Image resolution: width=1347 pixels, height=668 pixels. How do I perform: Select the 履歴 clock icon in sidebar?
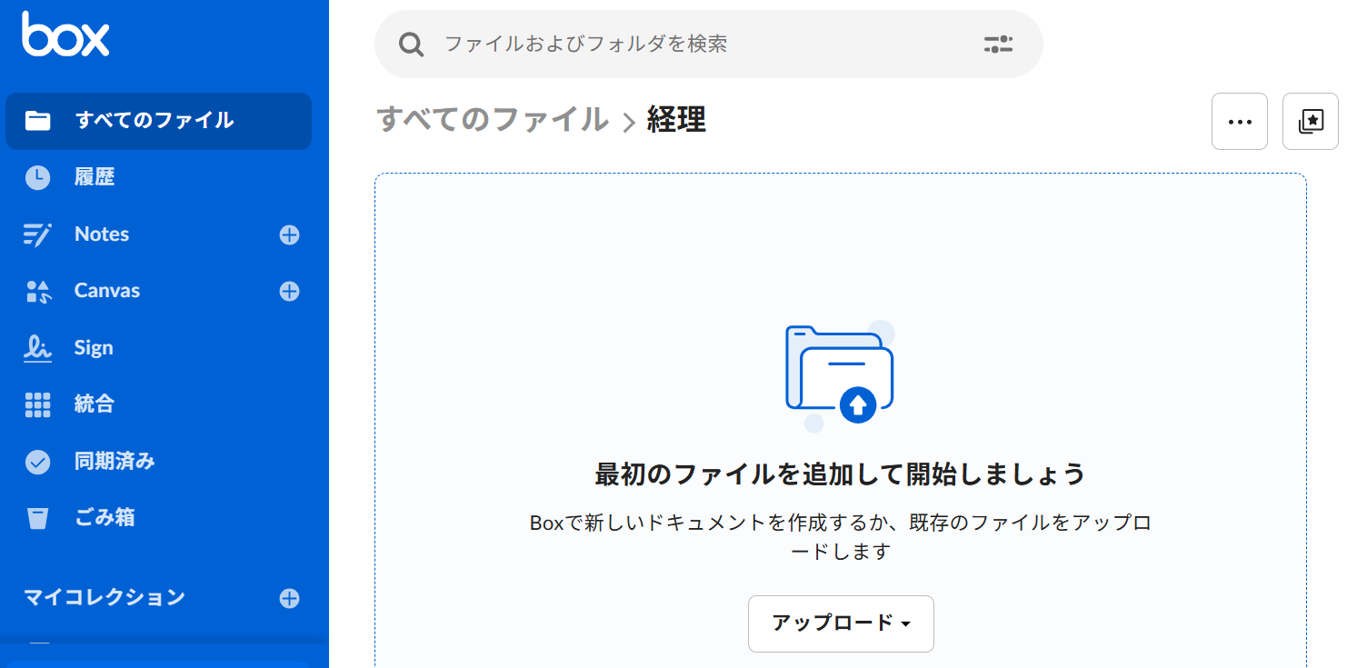(37, 177)
